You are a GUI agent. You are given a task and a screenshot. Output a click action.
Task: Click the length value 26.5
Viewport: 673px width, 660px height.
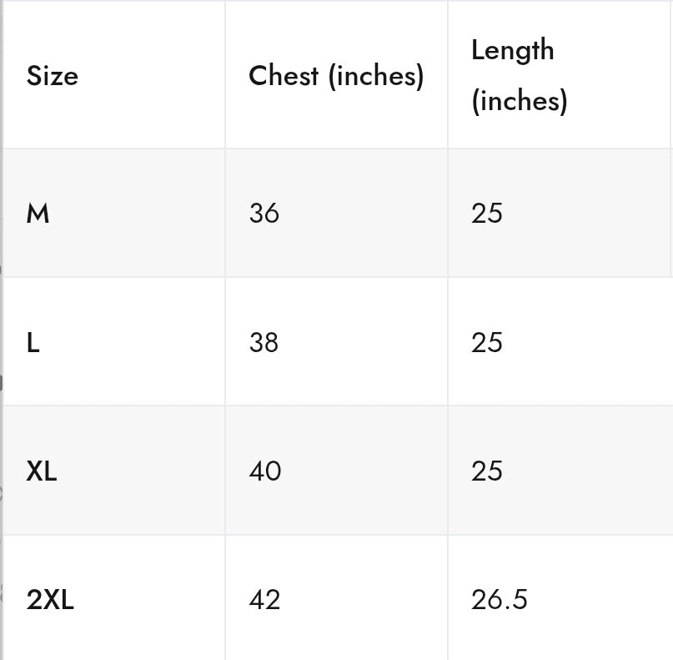(x=499, y=599)
